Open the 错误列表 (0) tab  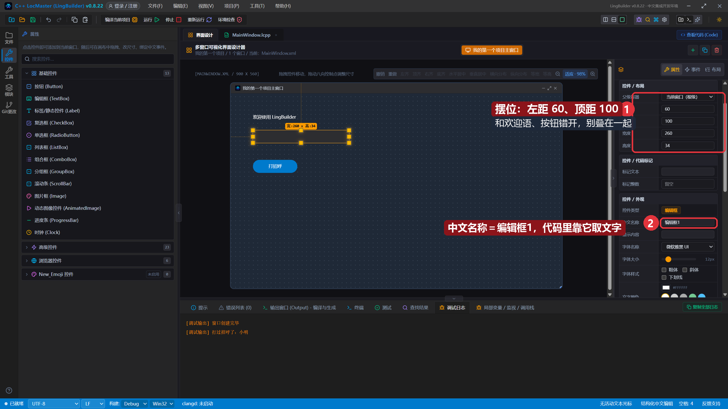(235, 308)
